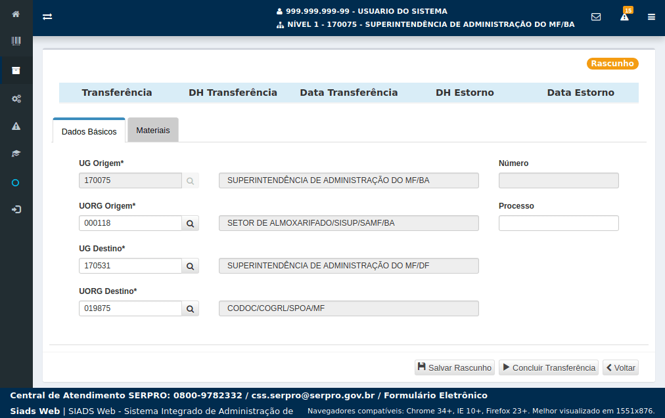This screenshot has height=418, width=665.
Task: Search UORG Origem with magnifier icon
Action: (x=191, y=223)
